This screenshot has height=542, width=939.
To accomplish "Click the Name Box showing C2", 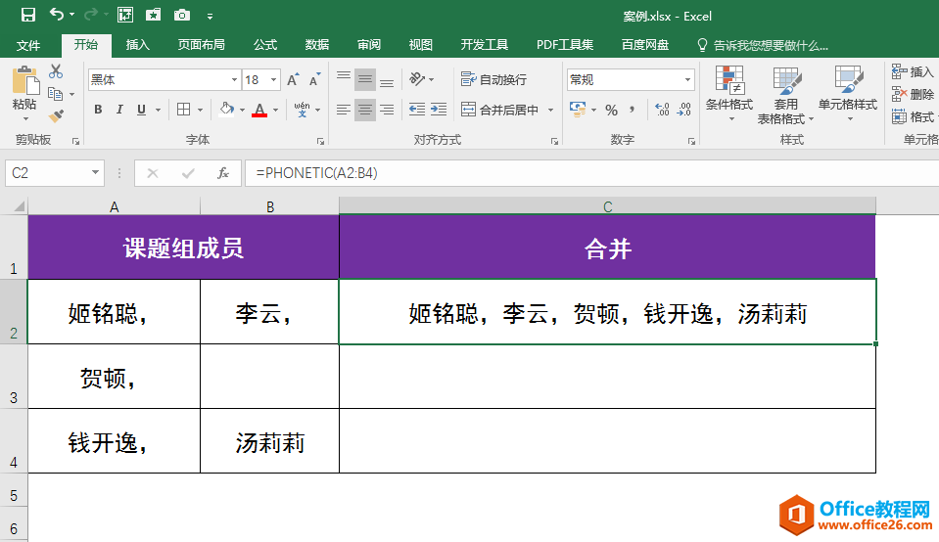I will [x=48, y=173].
